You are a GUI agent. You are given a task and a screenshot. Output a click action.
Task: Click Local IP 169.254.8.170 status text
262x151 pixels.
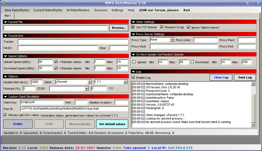pyautogui.click(x=172, y=148)
